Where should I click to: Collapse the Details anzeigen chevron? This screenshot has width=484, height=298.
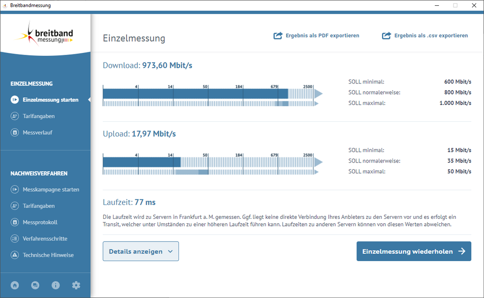click(169, 251)
